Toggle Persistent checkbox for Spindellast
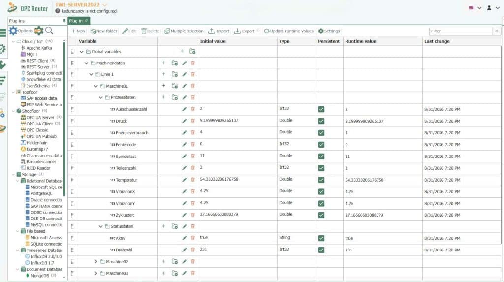Viewport: 504px width, 282px height. pyautogui.click(x=321, y=157)
